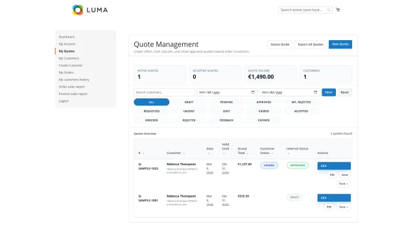Edit quote Q-SAMPLE-1001
The image size is (415, 233).
[x=334, y=198]
